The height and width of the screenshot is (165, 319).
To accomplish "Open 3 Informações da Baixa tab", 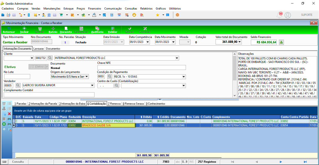I will [72, 104].
